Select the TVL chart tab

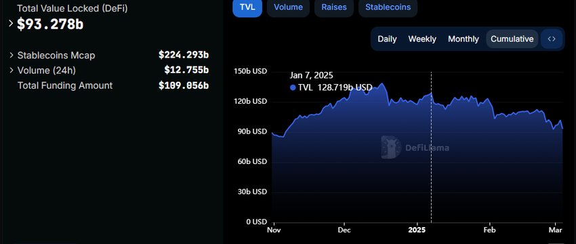tap(247, 7)
